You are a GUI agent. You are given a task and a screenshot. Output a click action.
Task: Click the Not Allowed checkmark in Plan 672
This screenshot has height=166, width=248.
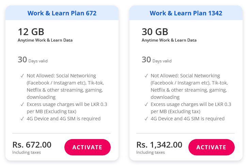click(x=22, y=76)
